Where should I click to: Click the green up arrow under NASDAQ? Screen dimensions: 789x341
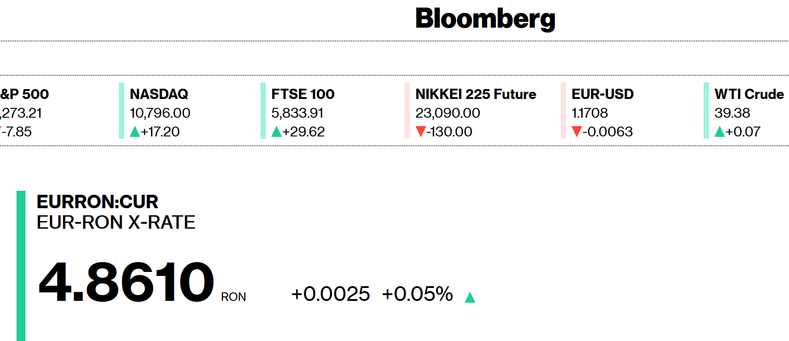[135, 131]
